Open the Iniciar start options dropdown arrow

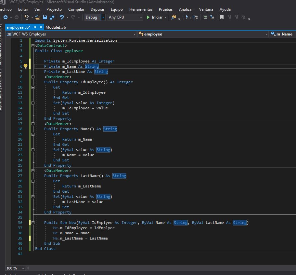[165, 17]
